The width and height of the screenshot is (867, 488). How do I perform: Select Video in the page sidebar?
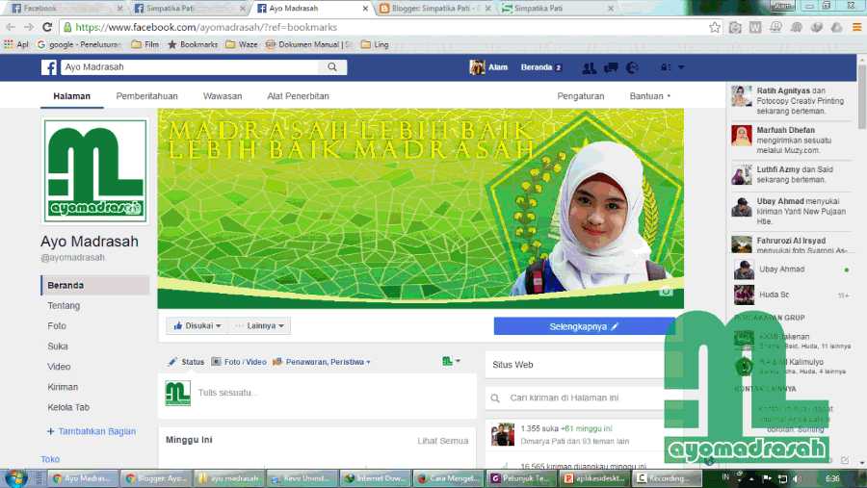(x=59, y=367)
